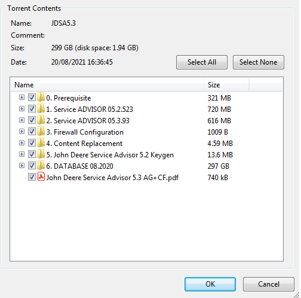Expand the 3. Firewall Configuration folder

point(21,132)
